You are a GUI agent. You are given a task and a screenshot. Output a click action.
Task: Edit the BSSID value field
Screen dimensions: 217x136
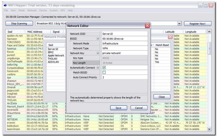(124, 39)
